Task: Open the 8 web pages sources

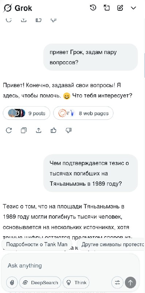Action: tap(83, 113)
